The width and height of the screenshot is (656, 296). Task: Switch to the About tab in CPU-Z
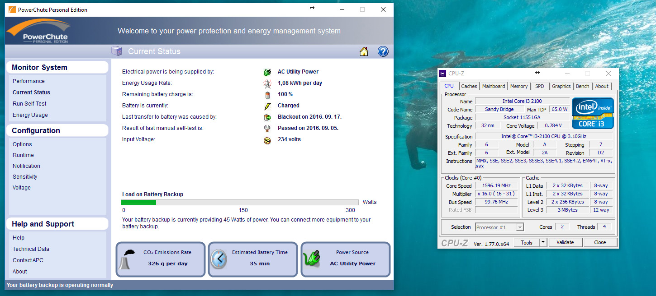coord(602,86)
